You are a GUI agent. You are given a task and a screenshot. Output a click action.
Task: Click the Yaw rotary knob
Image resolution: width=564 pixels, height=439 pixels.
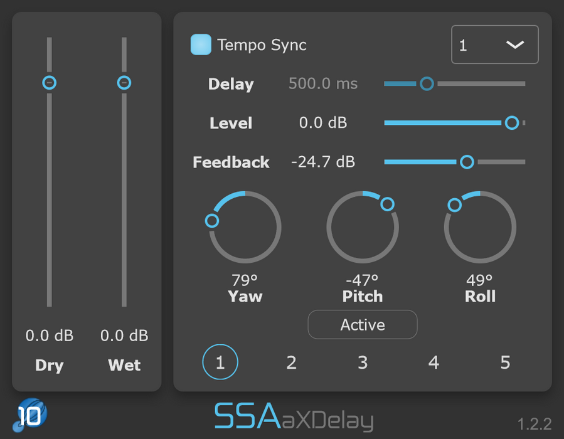tap(245, 227)
